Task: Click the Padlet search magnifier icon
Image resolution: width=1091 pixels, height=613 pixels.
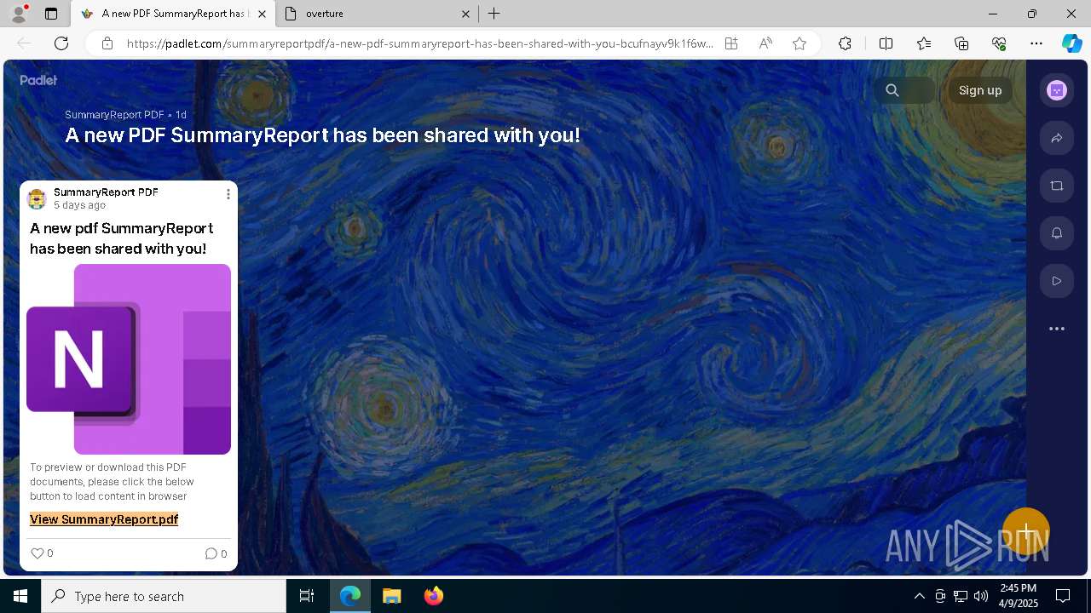Action: pos(892,90)
